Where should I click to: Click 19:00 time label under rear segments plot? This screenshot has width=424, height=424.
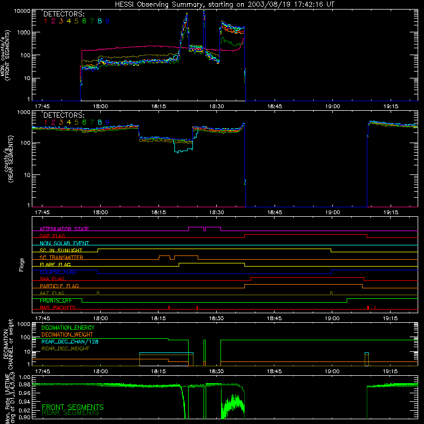pyautogui.click(x=333, y=213)
